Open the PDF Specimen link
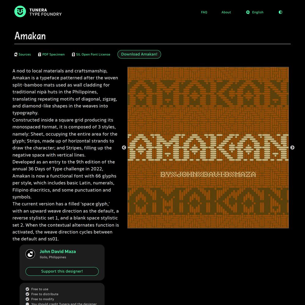 click(53, 55)
